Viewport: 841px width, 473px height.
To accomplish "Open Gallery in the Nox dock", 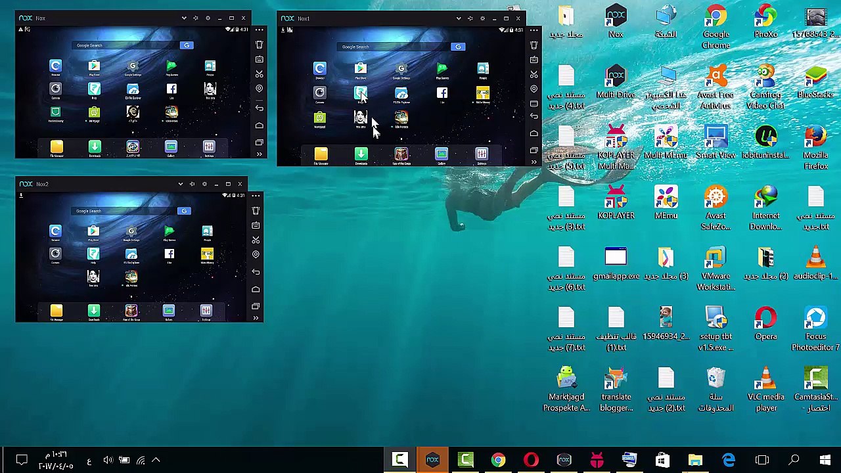I will pyautogui.click(x=171, y=147).
